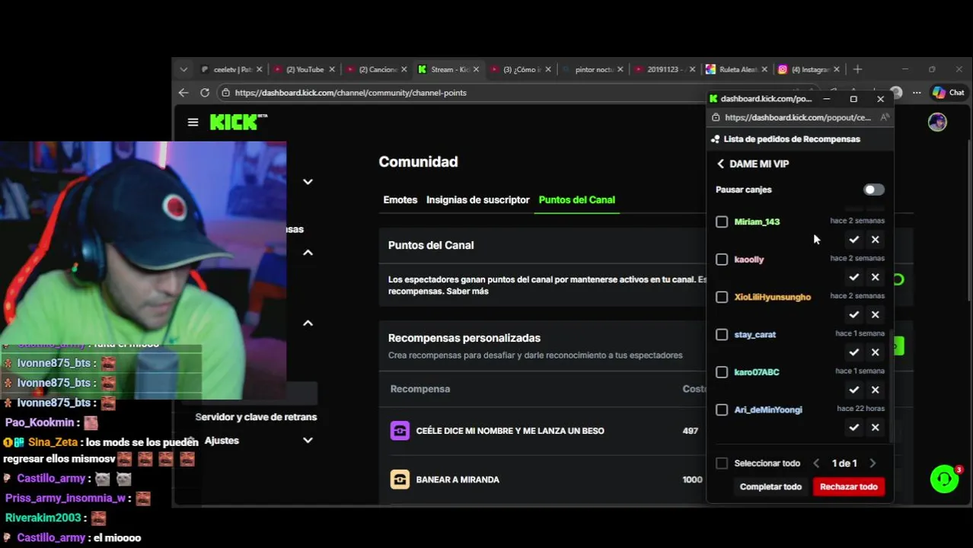The width and height of the screenshot is (973, 548).
Task: Open the browser more options menu
Action: pyautogui.click(x=917, y=93)
